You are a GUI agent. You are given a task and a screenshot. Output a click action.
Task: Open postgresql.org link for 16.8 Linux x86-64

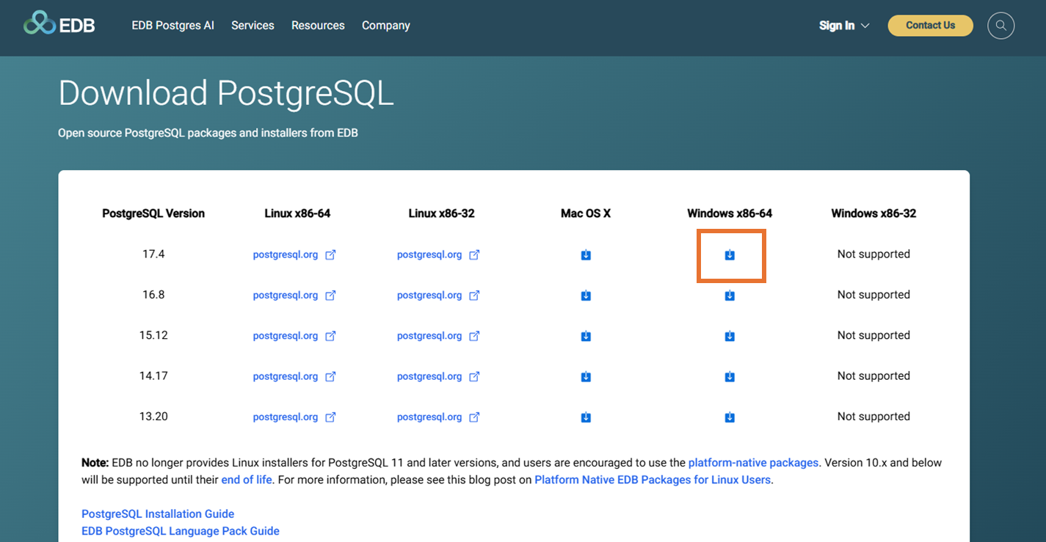286,295
